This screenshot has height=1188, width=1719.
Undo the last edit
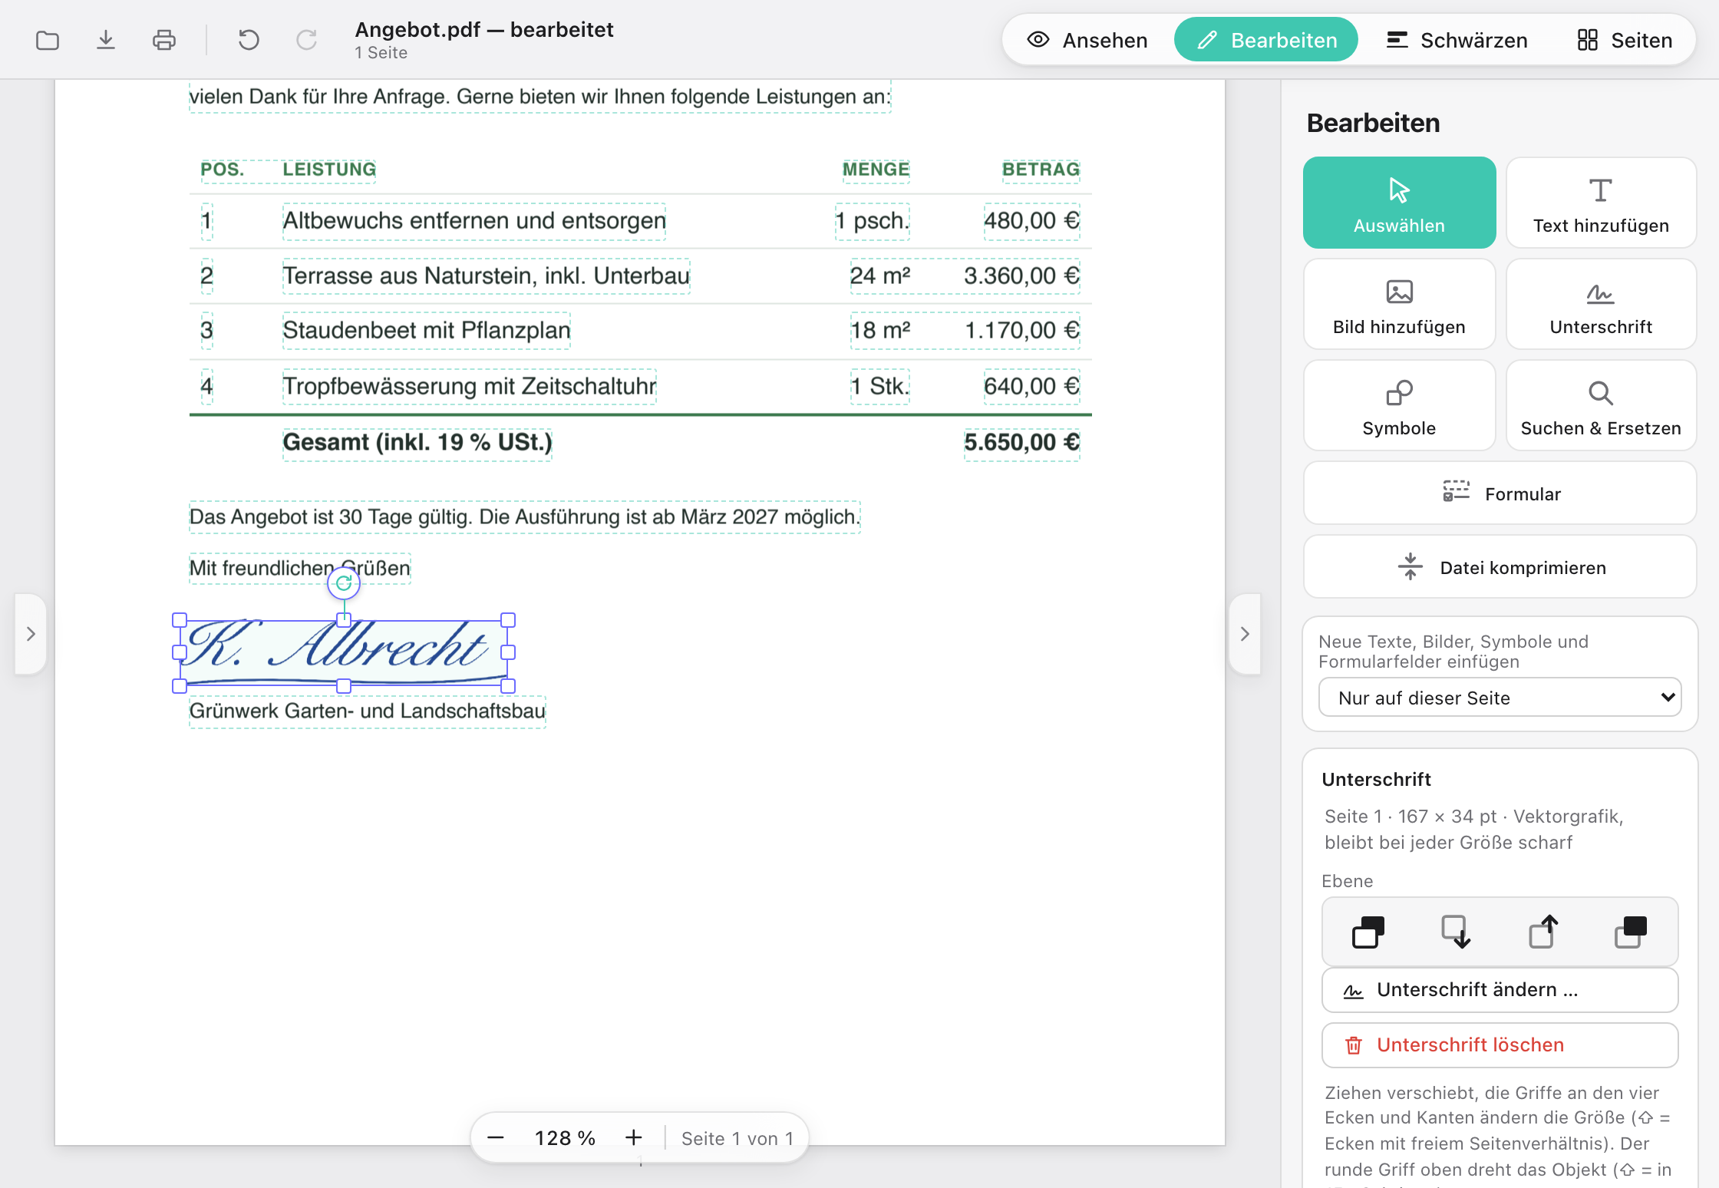[249, 40]
